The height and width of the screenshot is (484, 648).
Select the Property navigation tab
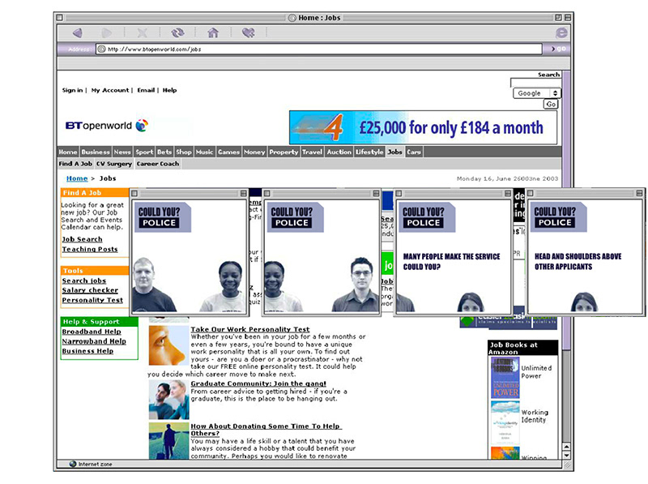pos(283,152)
